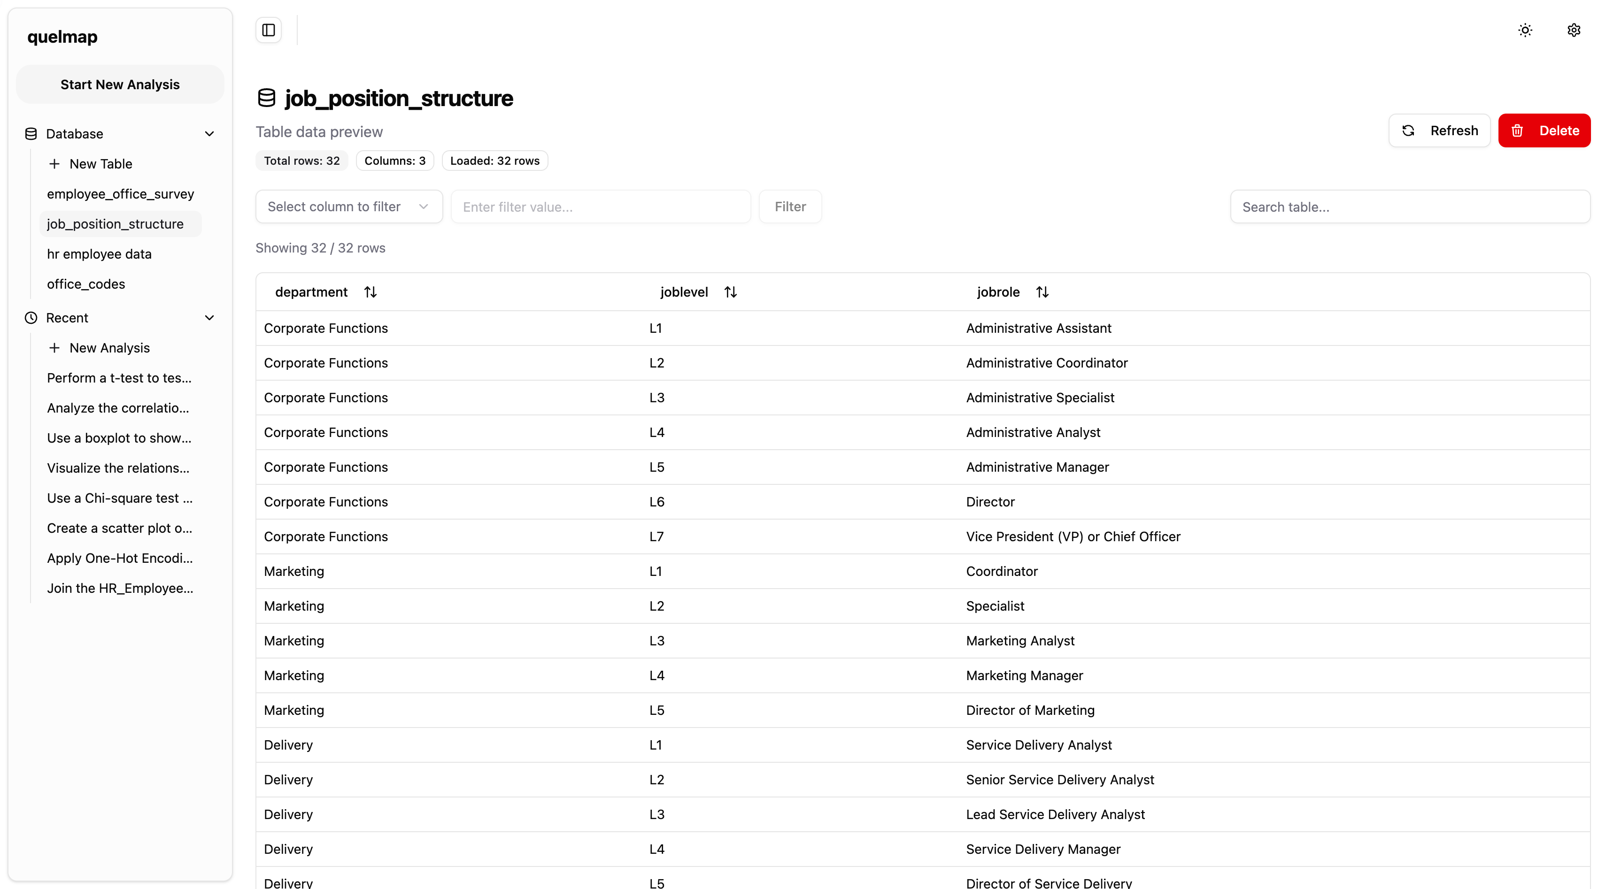Select 'Senior Service Delivery Analyst' cell

click(x=1060, y=779)
